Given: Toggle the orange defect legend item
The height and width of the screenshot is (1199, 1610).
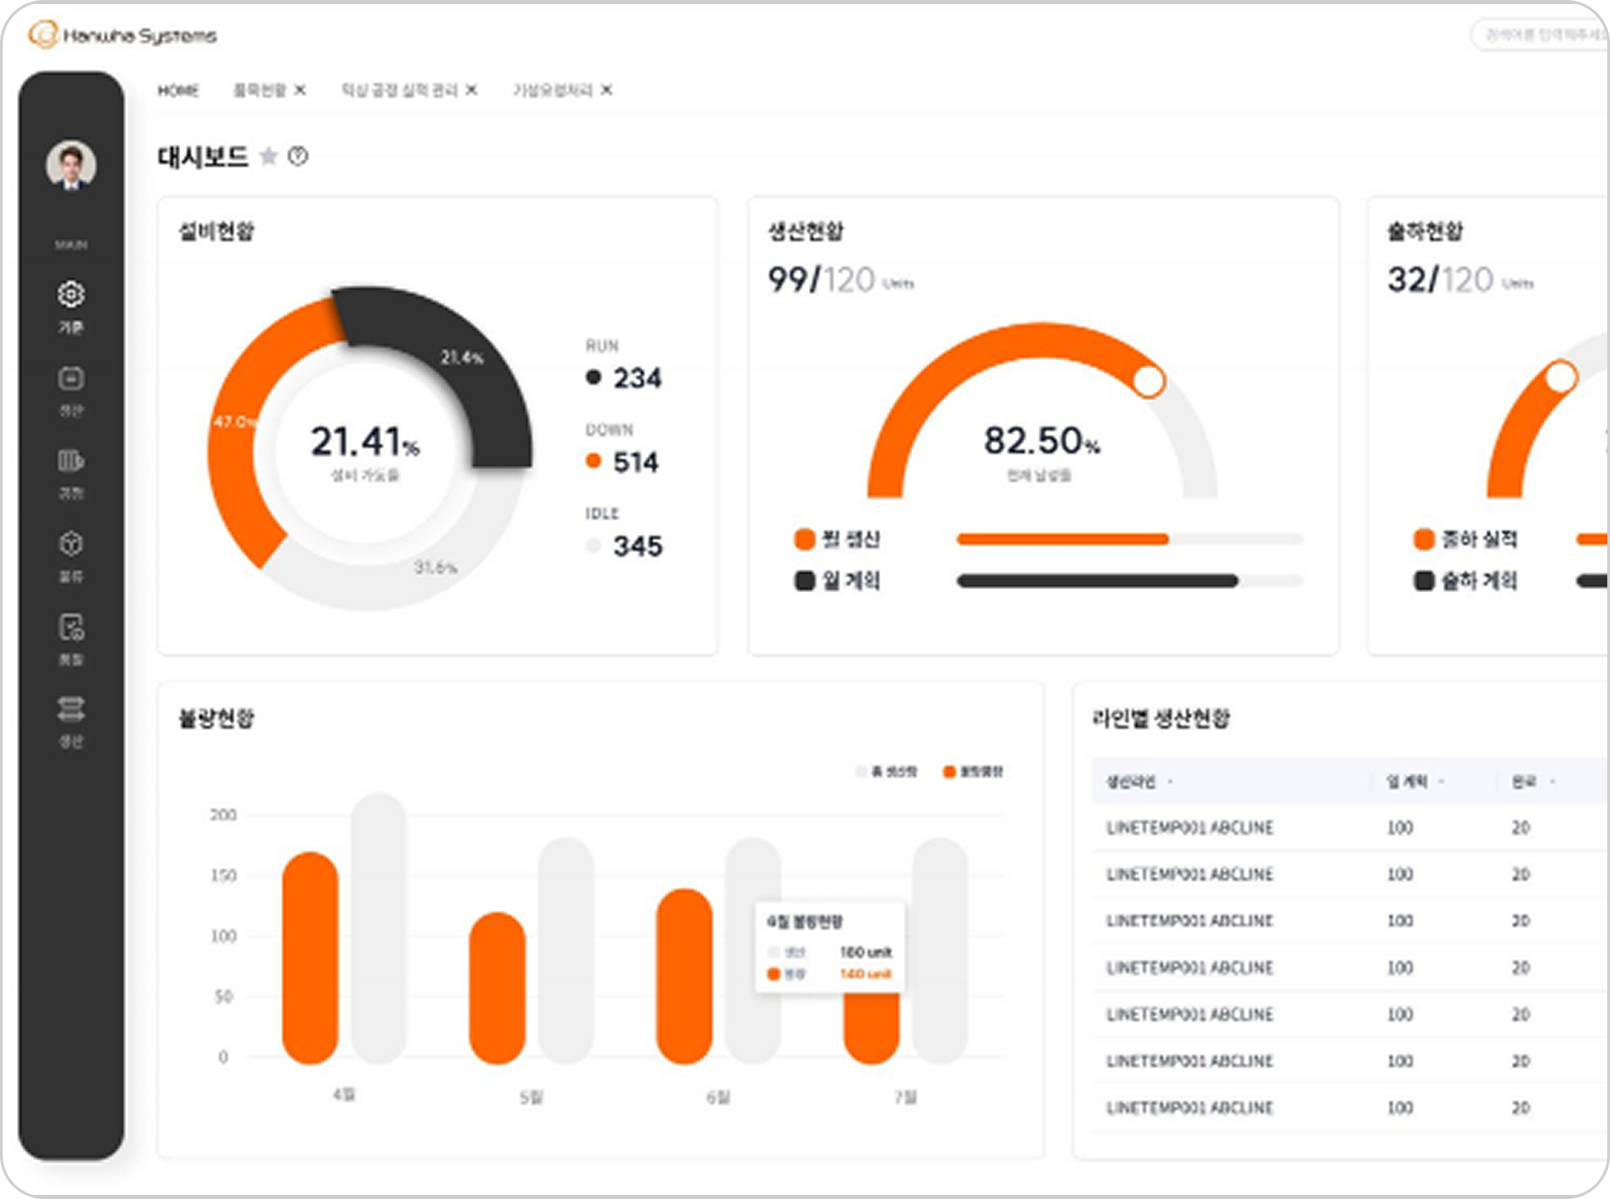Looking at the screenshot, I should tap(972, 771).
